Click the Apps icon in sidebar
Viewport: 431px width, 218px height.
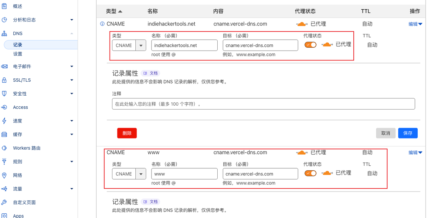click(x=4, y=216)
